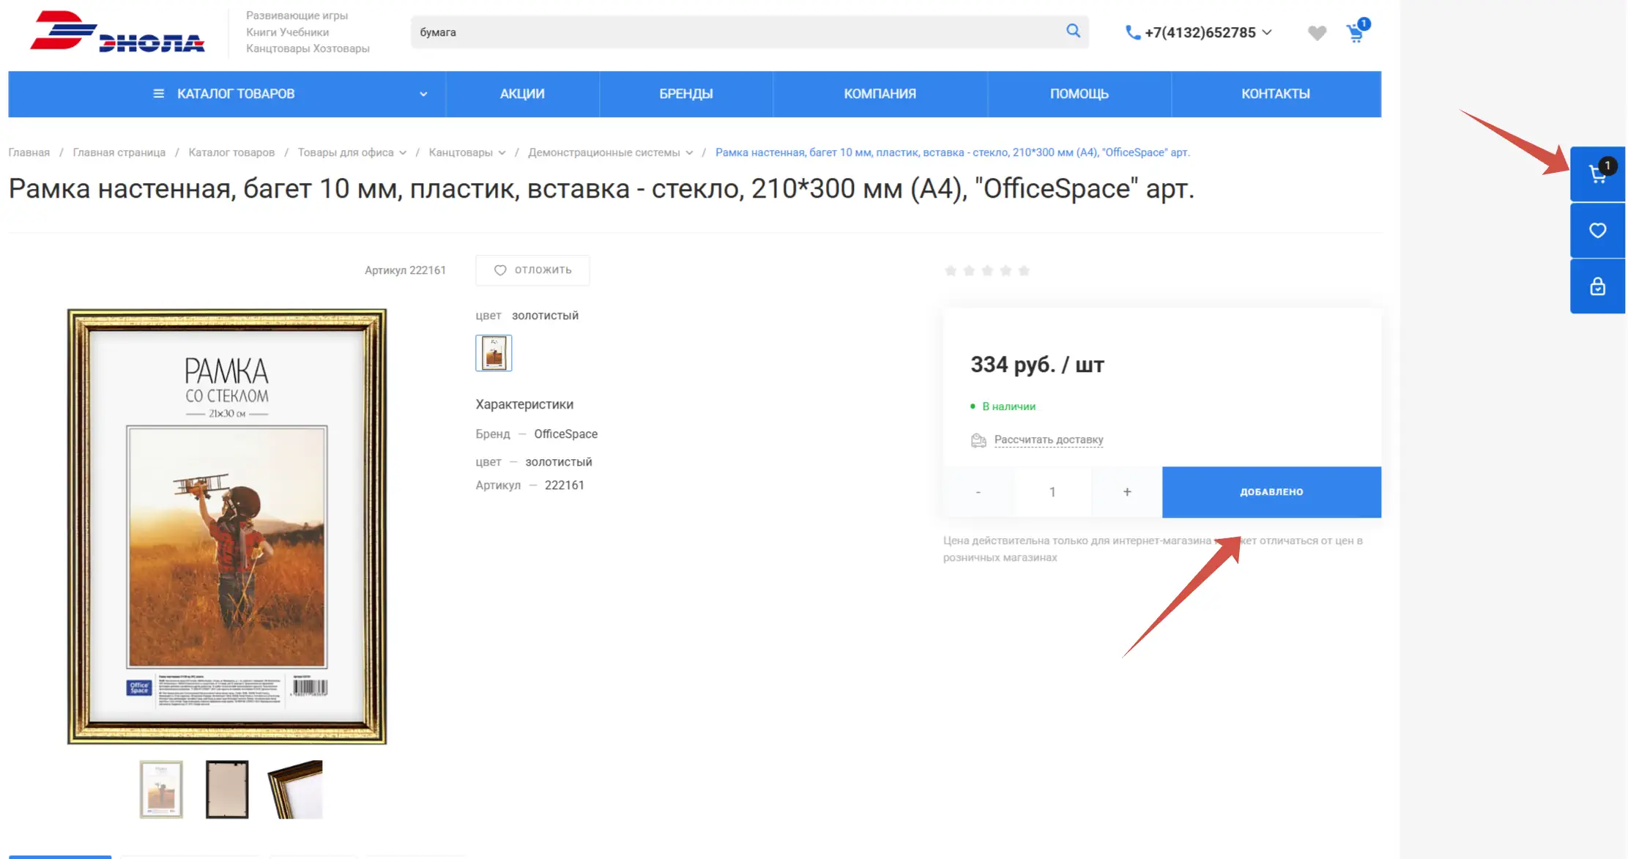The width and height of the screenshot is (1628, 859).
Task: Open the Акции menu item
Action: [x=522, y=94]
